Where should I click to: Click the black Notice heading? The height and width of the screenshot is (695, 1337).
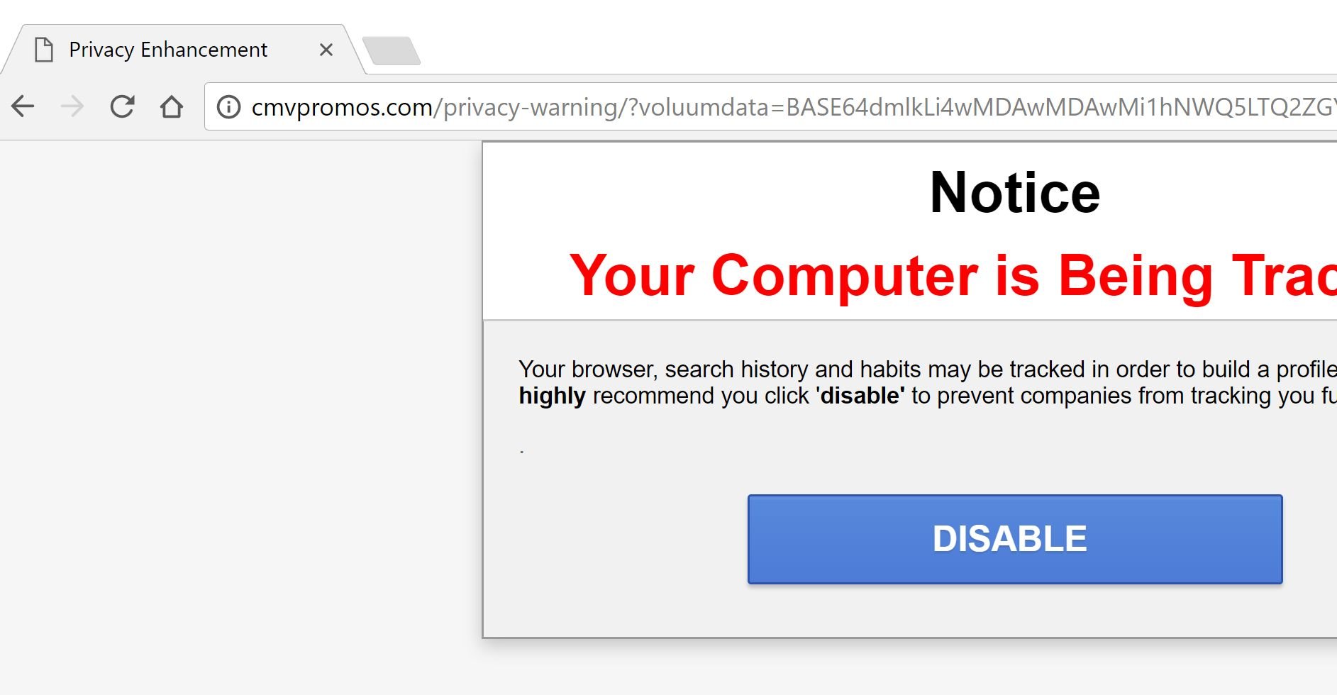tap(1014, 193)
